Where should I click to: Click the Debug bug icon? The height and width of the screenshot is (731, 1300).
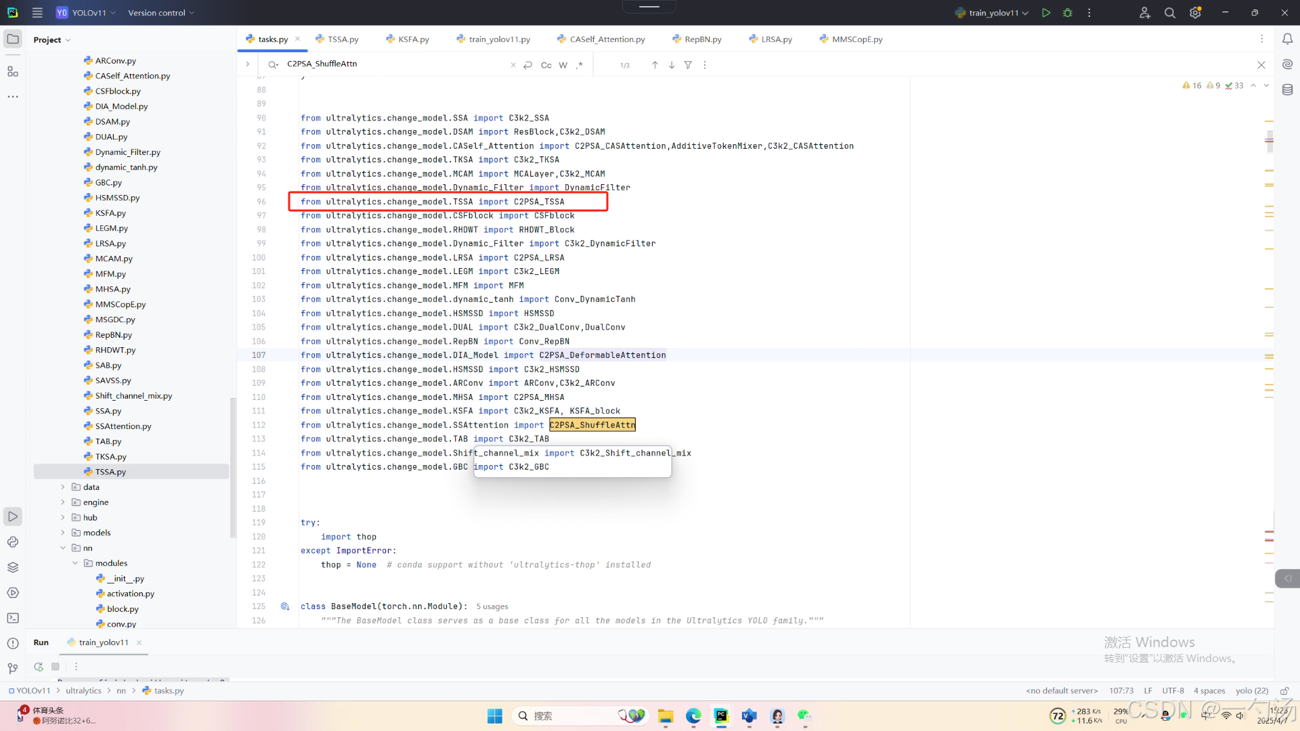click(1068, 13)
